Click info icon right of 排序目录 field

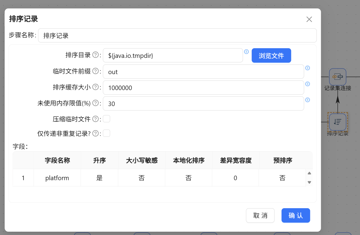coord(246,52)
